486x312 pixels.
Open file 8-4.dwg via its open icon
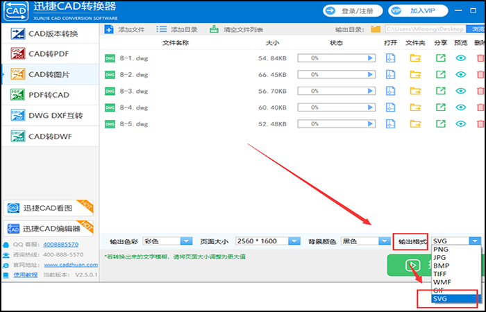[390, 107]
